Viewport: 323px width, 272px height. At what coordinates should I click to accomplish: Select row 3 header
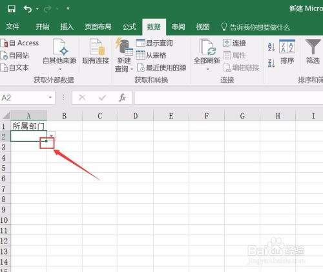tap(5, 147)
